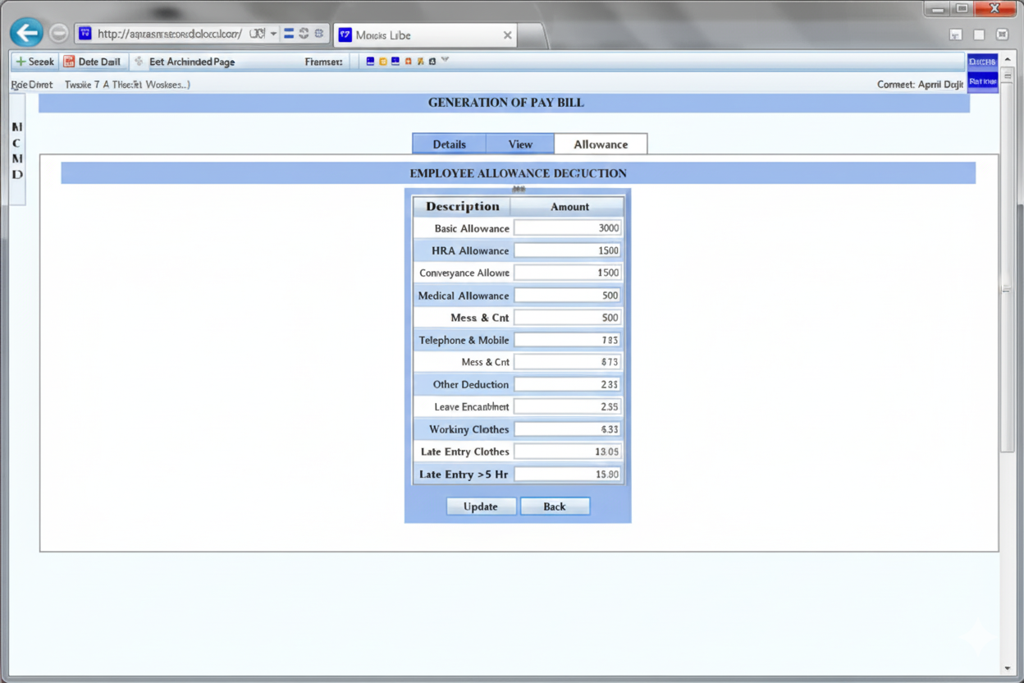Open the View tab
The height and width of the screenshot is (683, 1024).
(520, 144)
